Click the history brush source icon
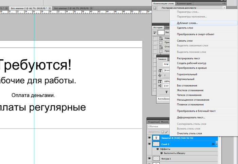 point(155,33)
